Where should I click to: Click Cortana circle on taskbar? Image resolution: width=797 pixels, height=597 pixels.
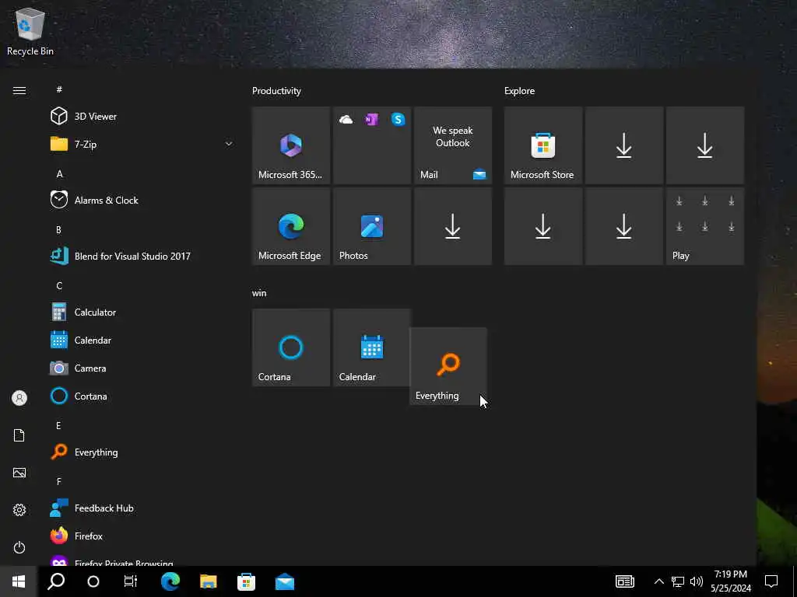coord(93,581)
